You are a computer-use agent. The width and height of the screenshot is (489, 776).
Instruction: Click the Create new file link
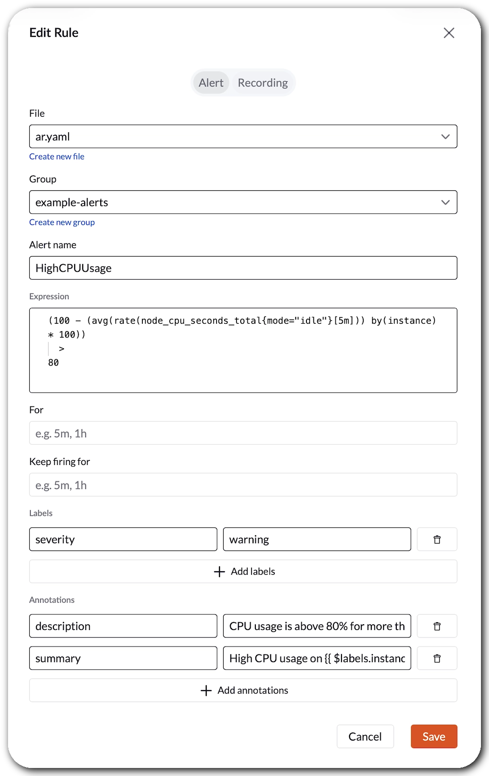pyautogui.click(x=57, y=156)
